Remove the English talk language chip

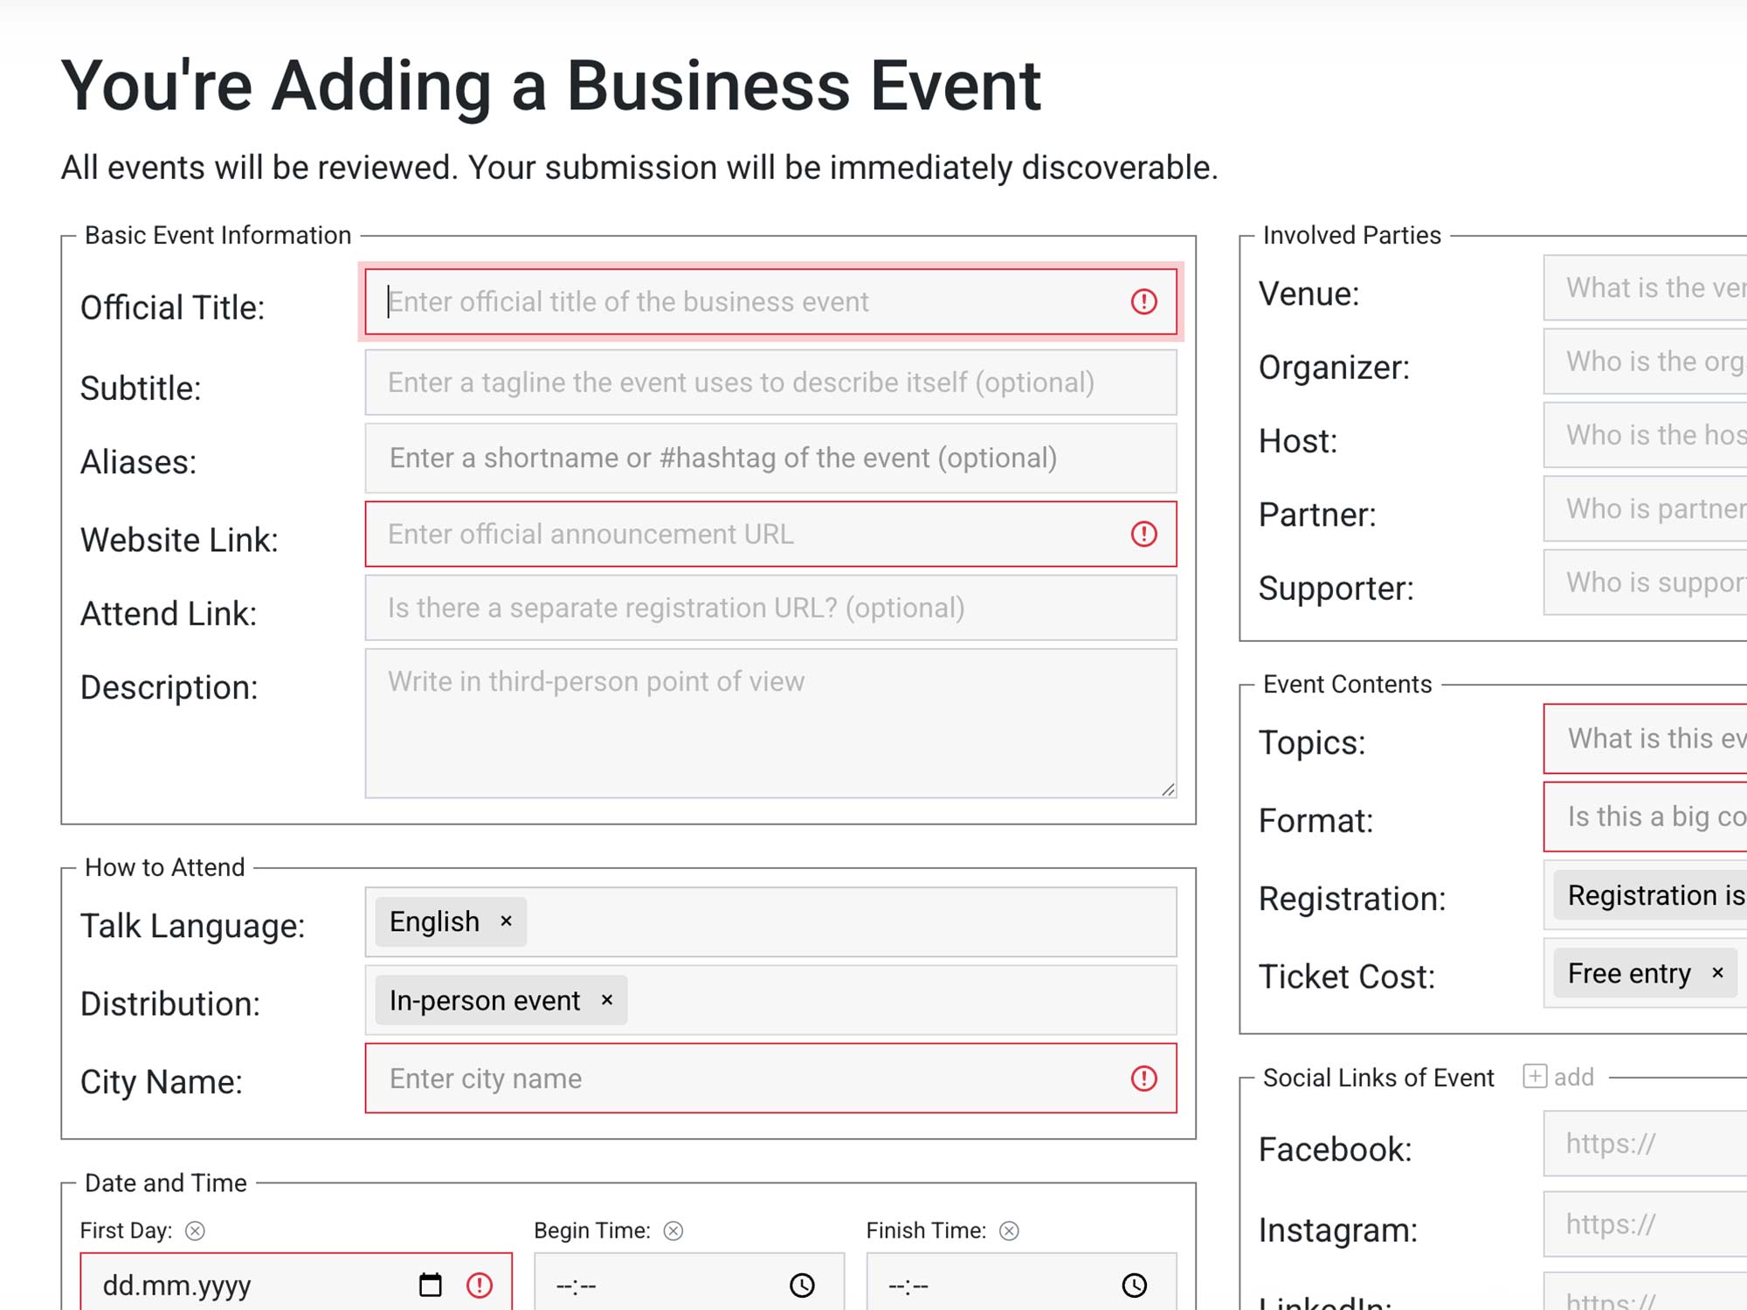click(506, 920)
